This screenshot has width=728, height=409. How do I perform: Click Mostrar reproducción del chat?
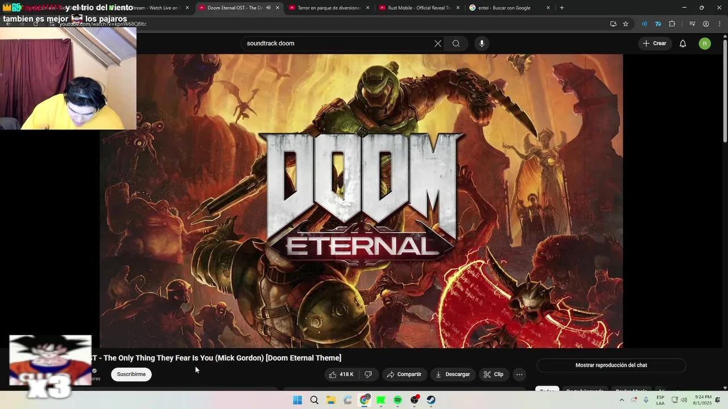(x=611, y=365)
